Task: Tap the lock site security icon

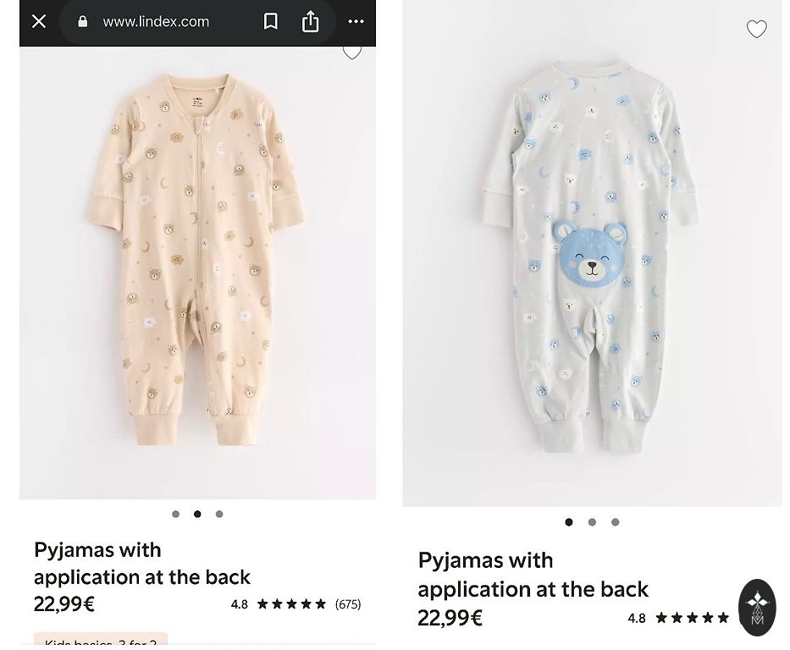Action: click(83, 22)
